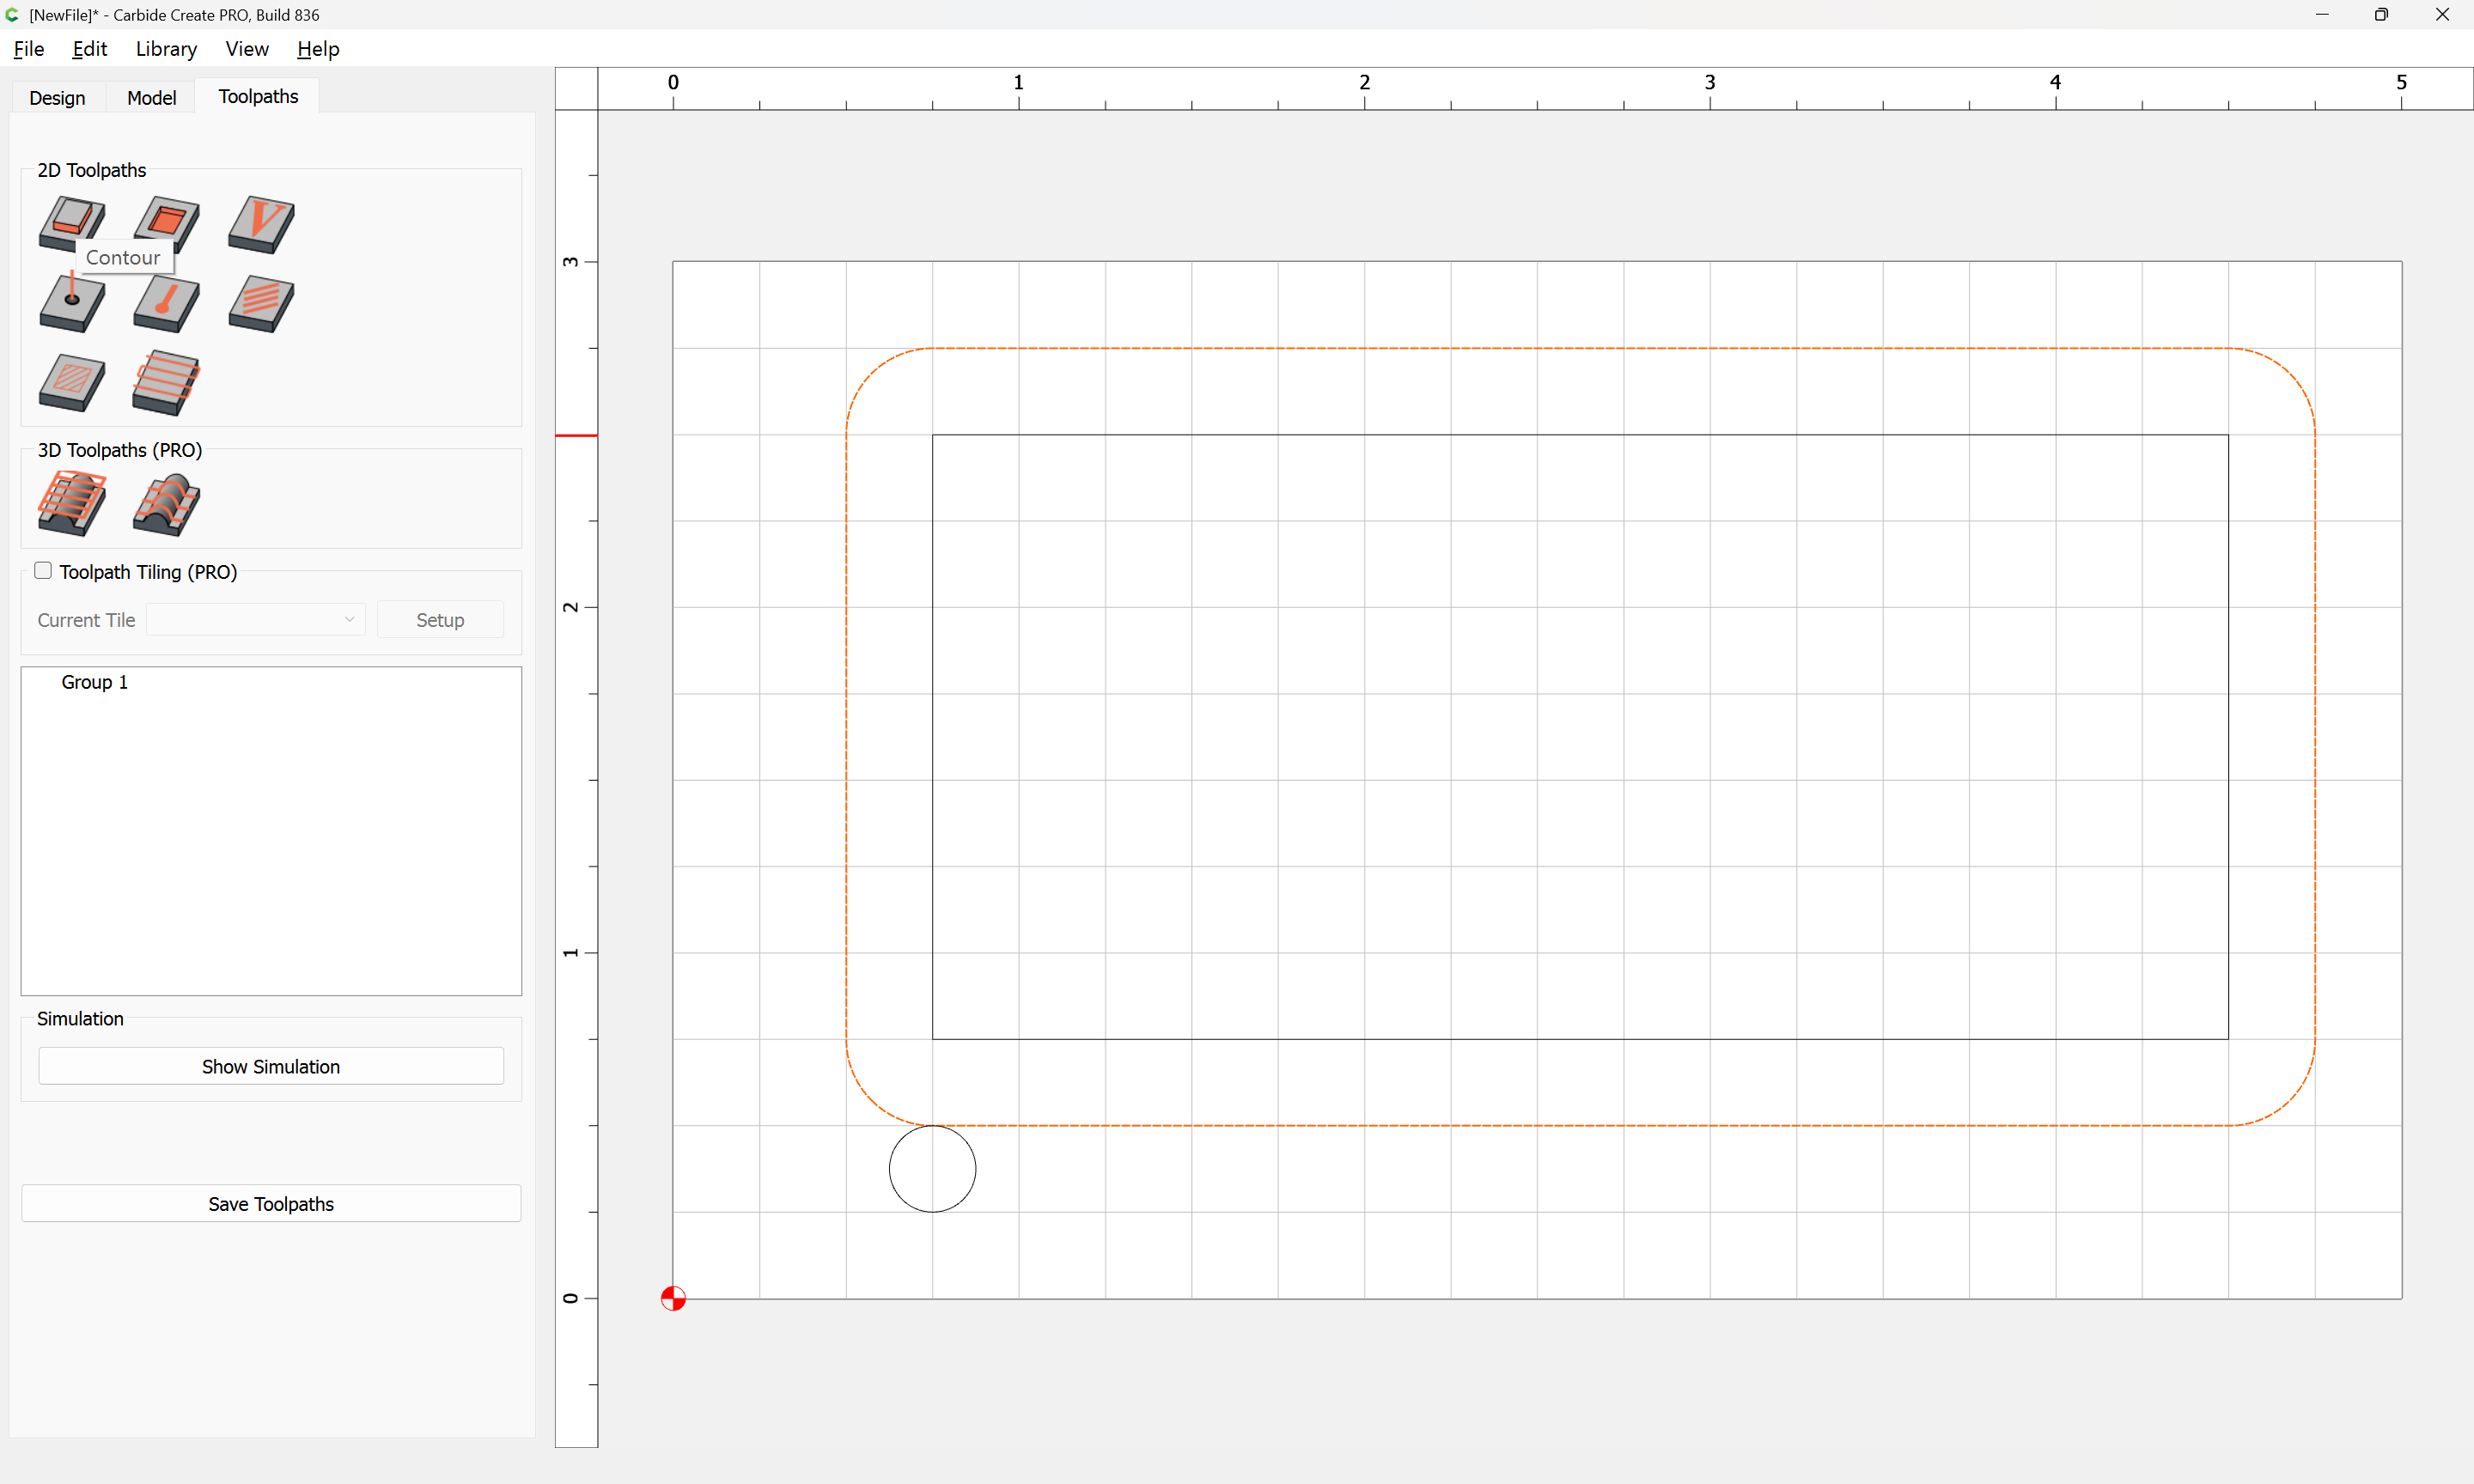Create a Contour toolpath
This screenshot has height=1484, width=2474.
70,218
